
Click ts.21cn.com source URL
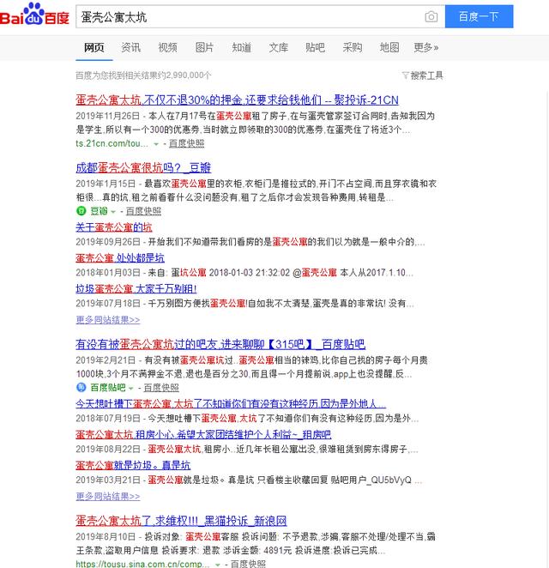click(112, 143)
